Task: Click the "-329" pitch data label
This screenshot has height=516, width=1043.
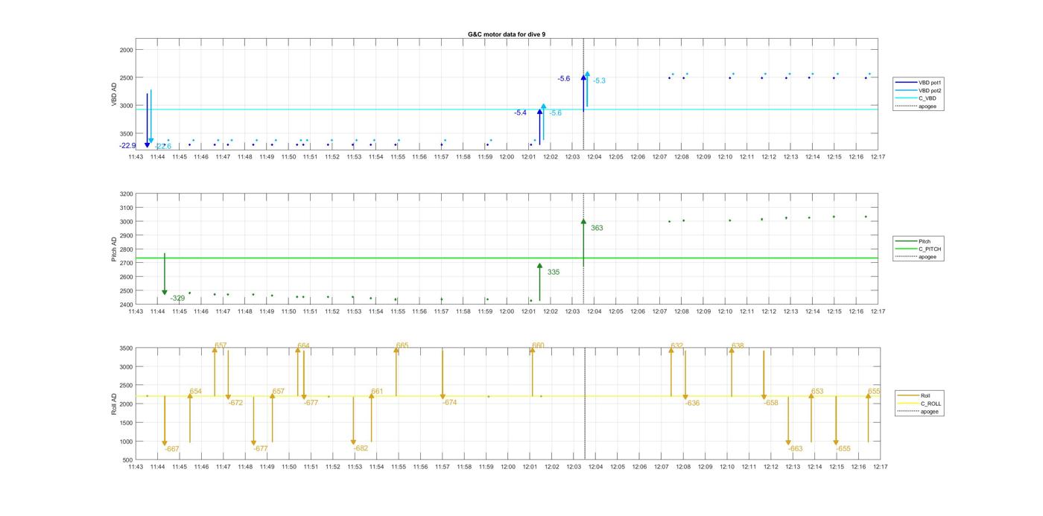Action: click(x=177, y=298)
